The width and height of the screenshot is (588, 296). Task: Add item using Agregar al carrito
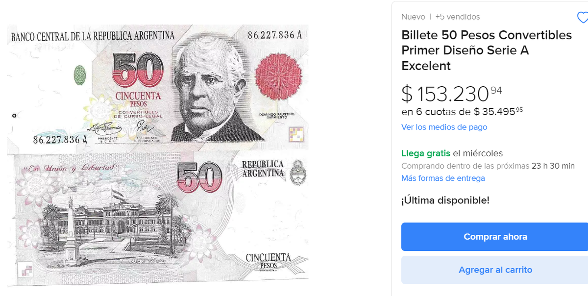pos(495,270)
